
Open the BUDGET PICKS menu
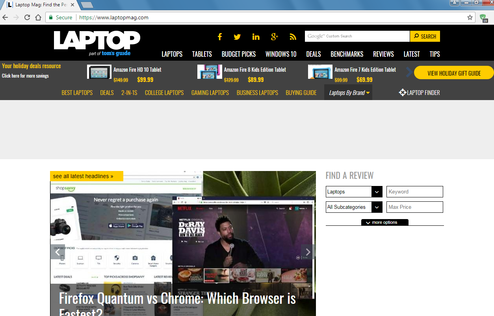[x=239, y=54]
